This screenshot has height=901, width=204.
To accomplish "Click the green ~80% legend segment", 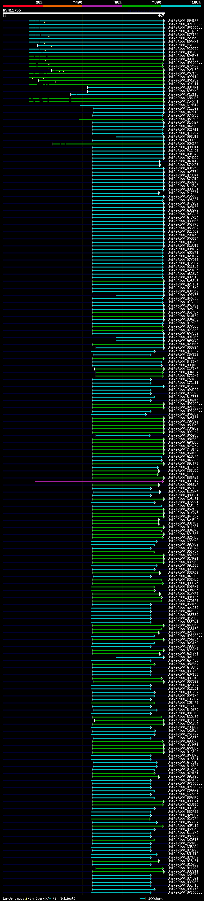I will click(x=142, y=6).
